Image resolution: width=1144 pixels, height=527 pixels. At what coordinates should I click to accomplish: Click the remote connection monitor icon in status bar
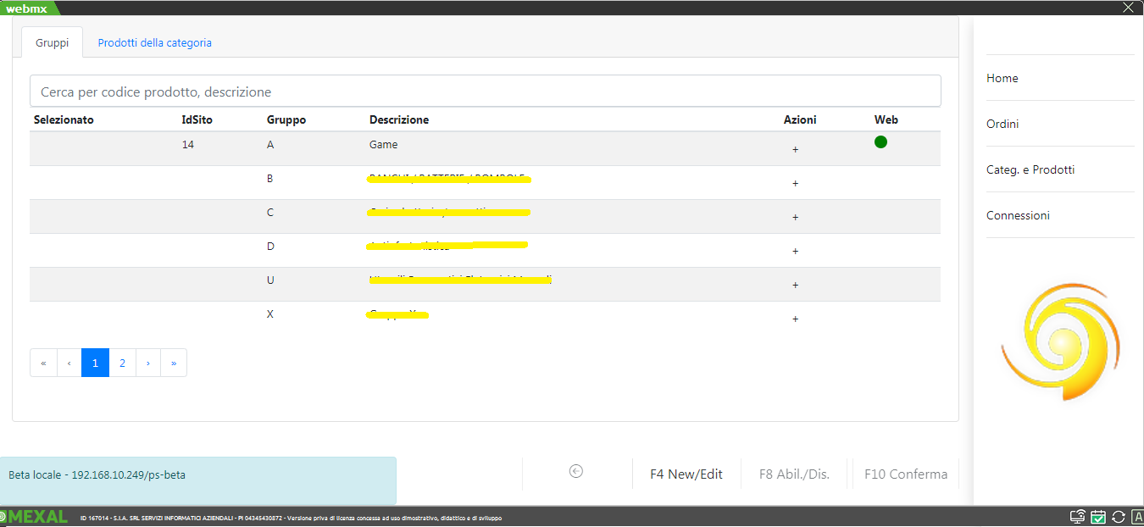[x=1078, y=517]
